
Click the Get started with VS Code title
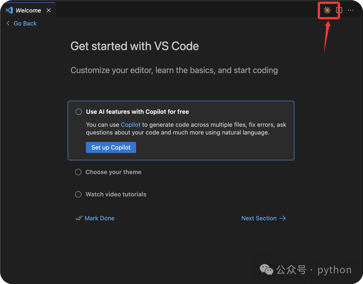[x=135, y=46]
